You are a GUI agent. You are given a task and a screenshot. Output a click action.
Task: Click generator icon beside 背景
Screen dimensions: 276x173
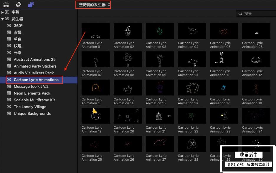click(9, 32)
